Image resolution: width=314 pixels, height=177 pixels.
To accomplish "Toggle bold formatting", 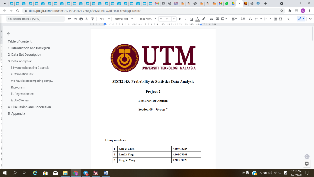I will click(180, 19).
